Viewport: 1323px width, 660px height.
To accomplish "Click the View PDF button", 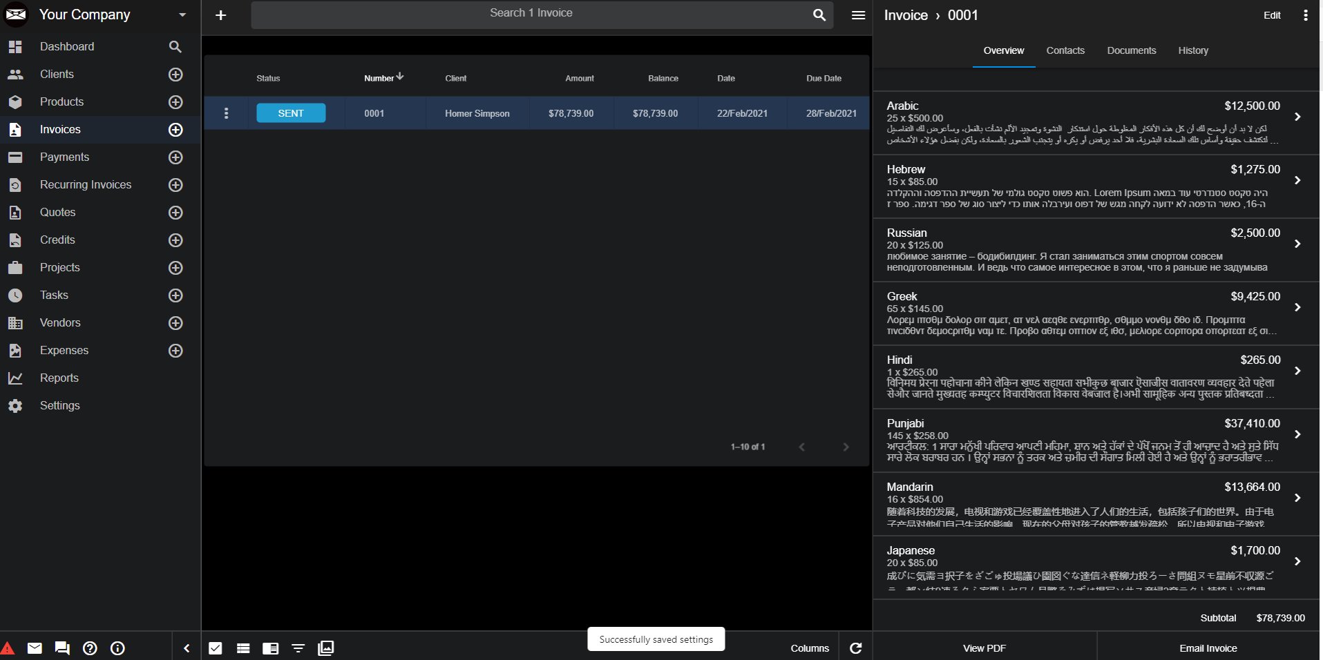I will [984, 648].
